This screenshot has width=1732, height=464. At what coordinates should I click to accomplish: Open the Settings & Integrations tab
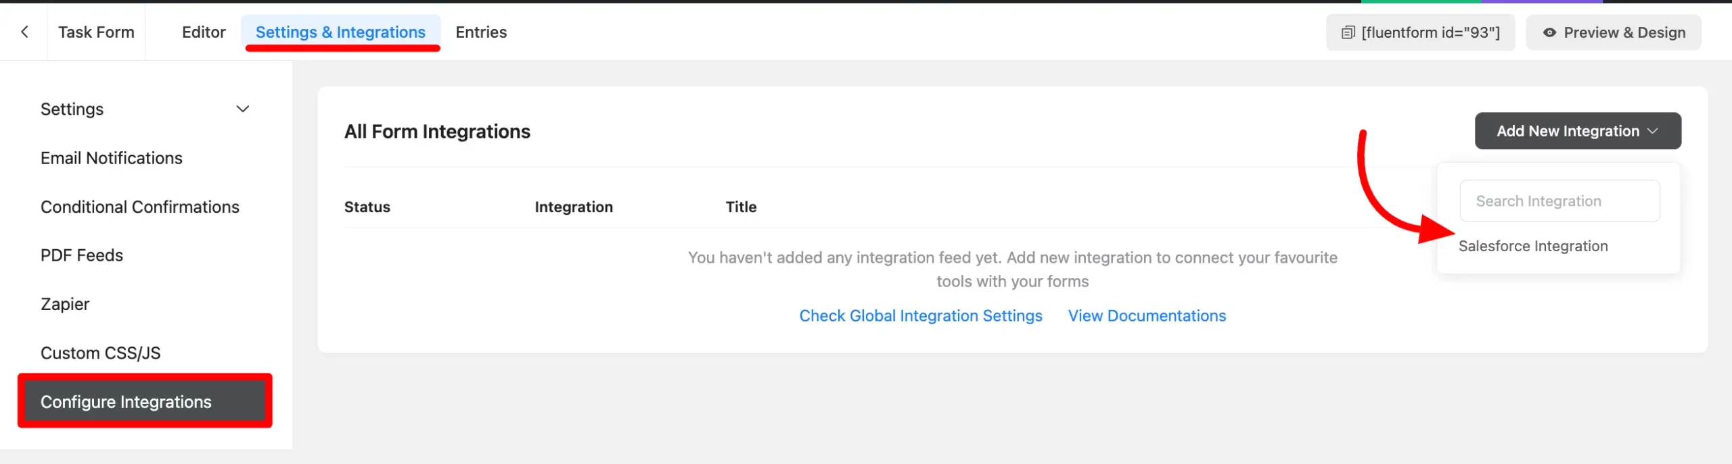[x=340, y=32]
